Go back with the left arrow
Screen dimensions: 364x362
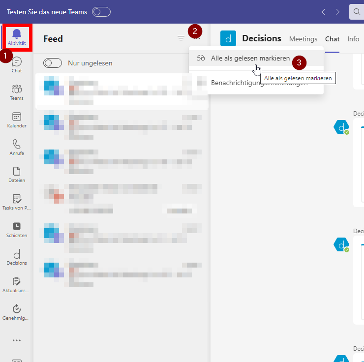coord(323,12)
